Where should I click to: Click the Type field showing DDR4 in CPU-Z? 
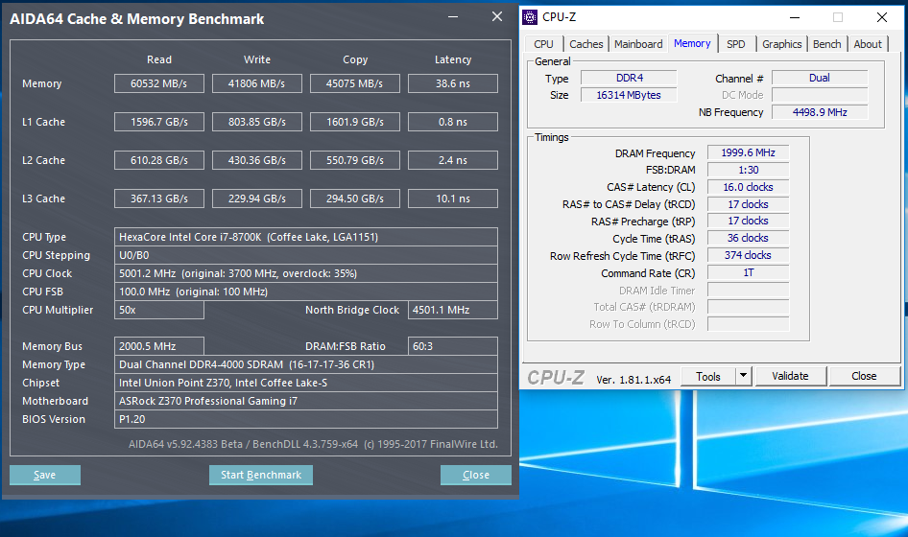[x=629, y=78]
